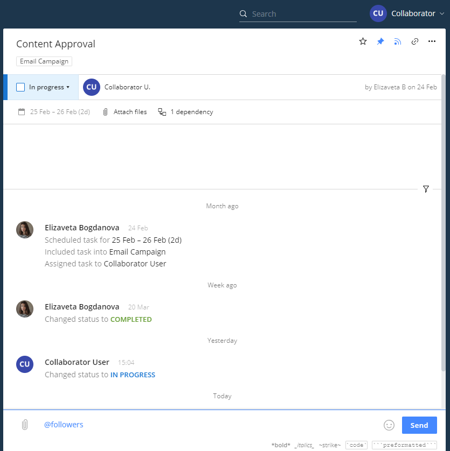Open the activity stream filter icon

[x=426, y=189]
